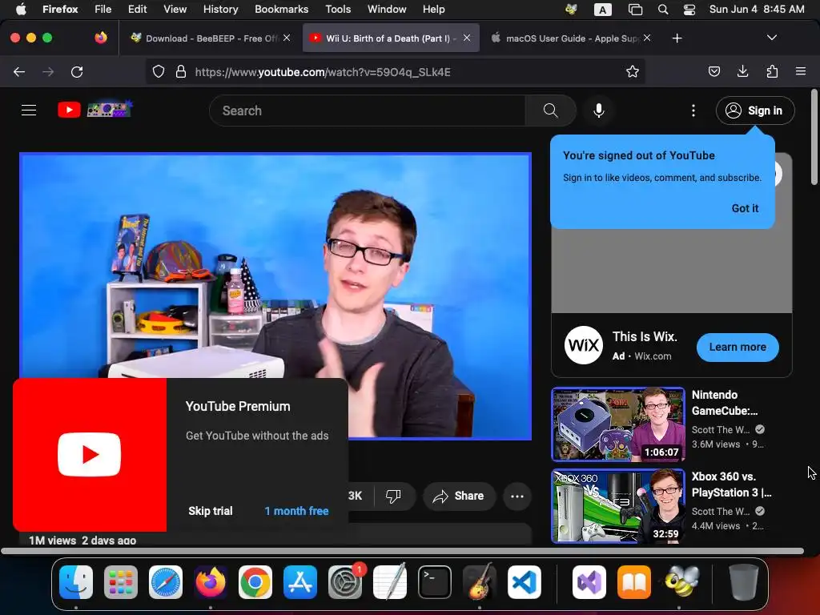Bookmark this page with the star icon
Viewport: 820px width, 615px height.
point(633,71)
